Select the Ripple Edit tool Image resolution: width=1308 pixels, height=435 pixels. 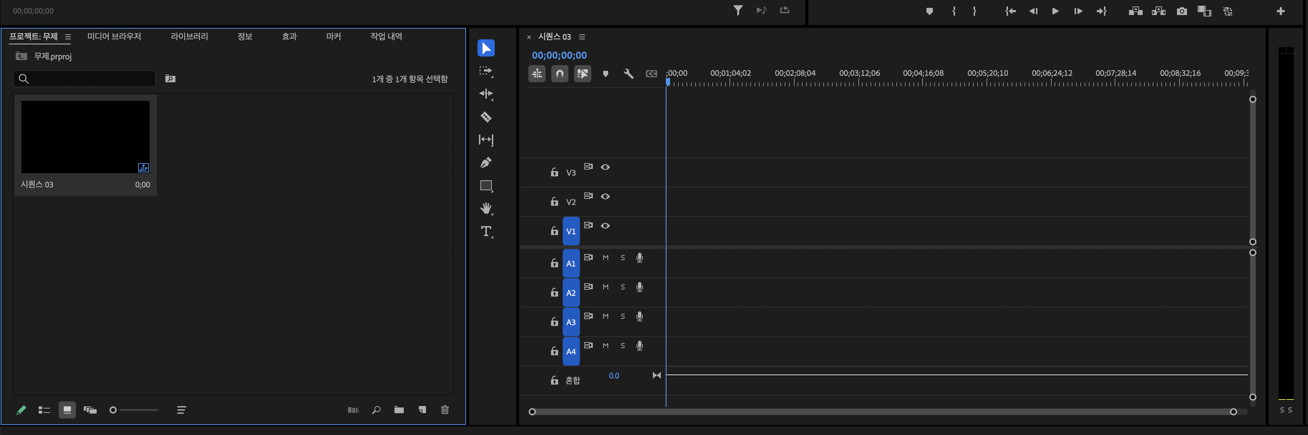[486, 94]
